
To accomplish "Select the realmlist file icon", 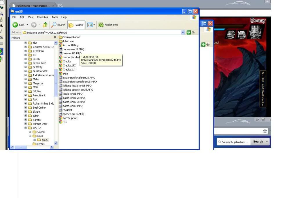I will [61, 110].
